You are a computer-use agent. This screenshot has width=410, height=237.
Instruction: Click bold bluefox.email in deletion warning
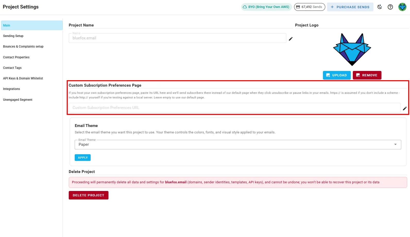click(x=176, y=182)
